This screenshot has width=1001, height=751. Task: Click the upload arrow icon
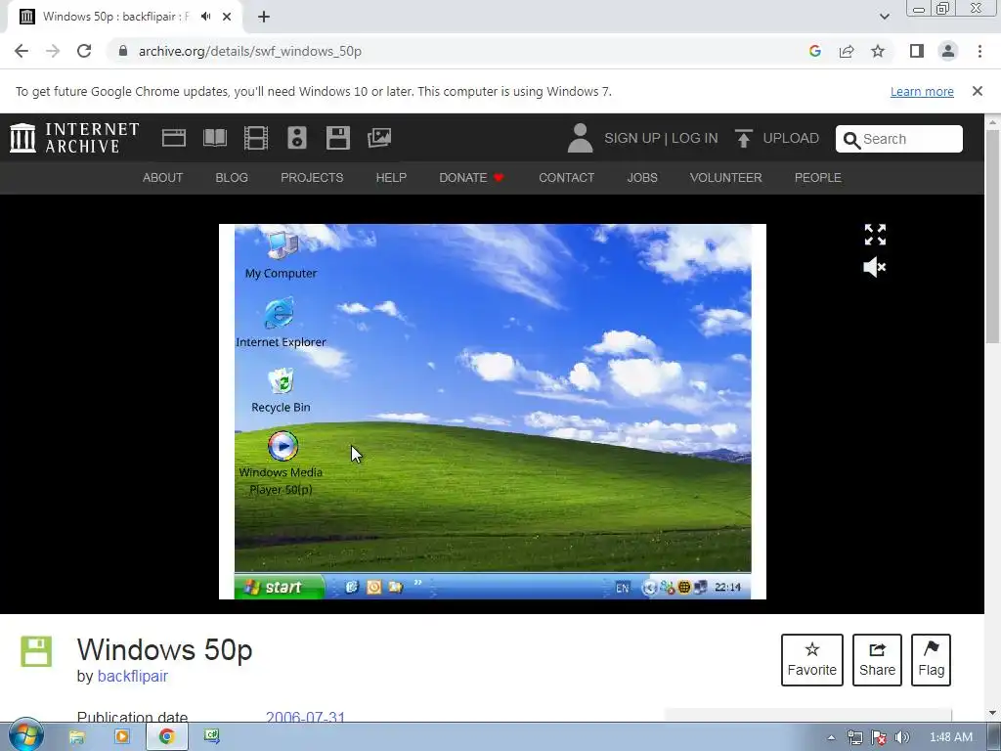[743, 138]
